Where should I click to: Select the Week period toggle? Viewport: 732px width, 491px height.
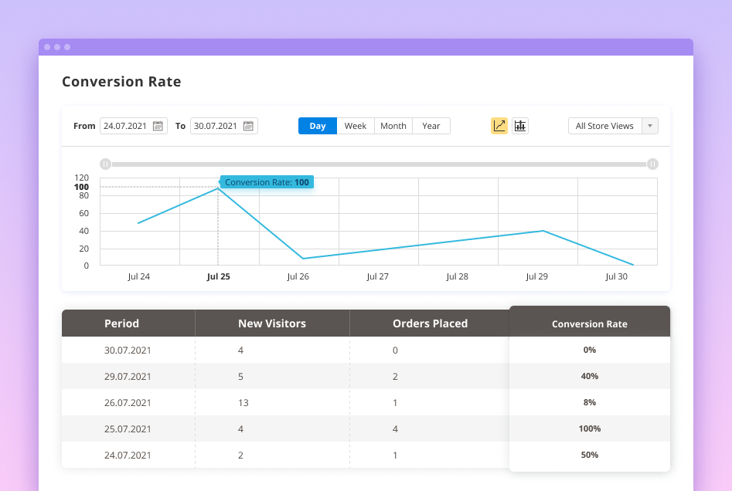(x=356, y=126)
